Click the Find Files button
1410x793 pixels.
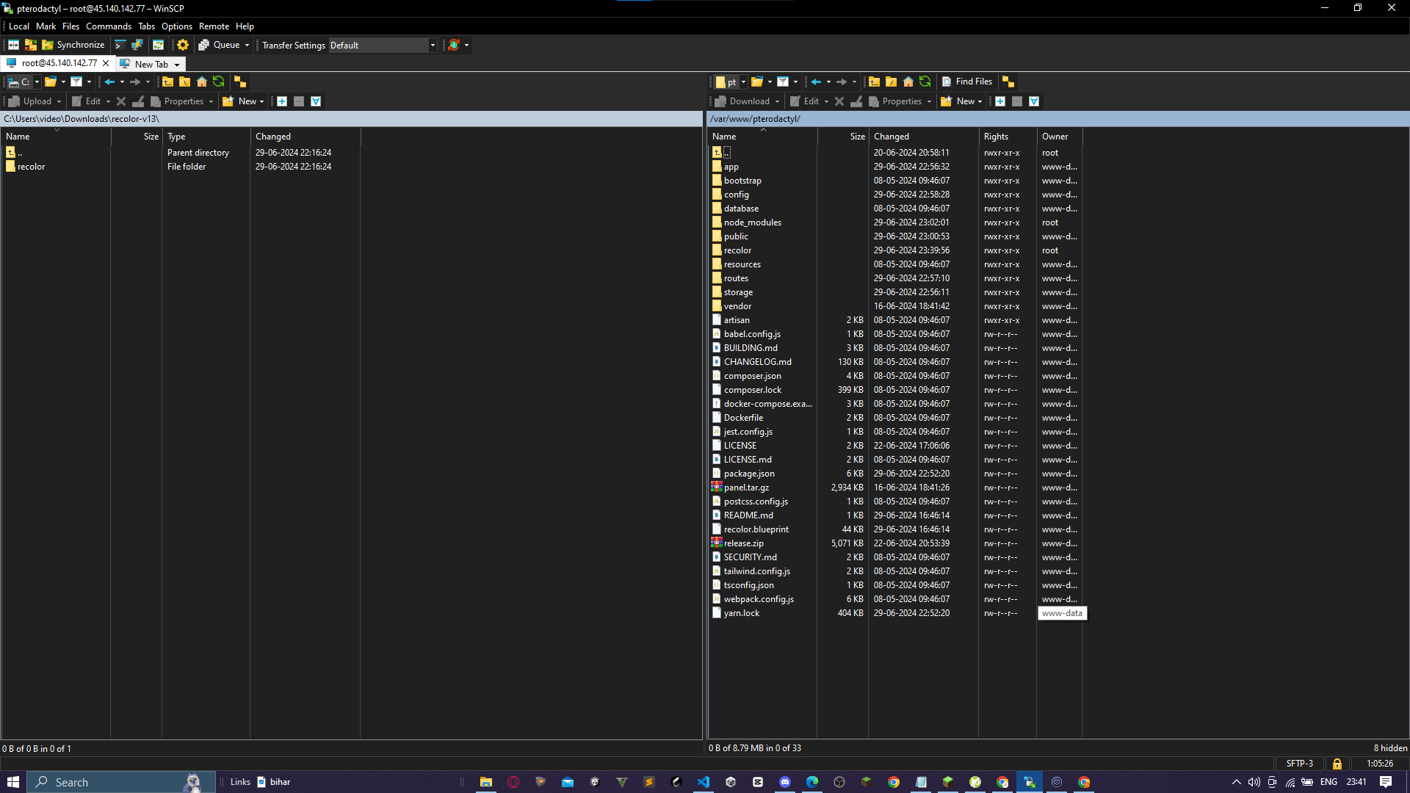(966, 82)
